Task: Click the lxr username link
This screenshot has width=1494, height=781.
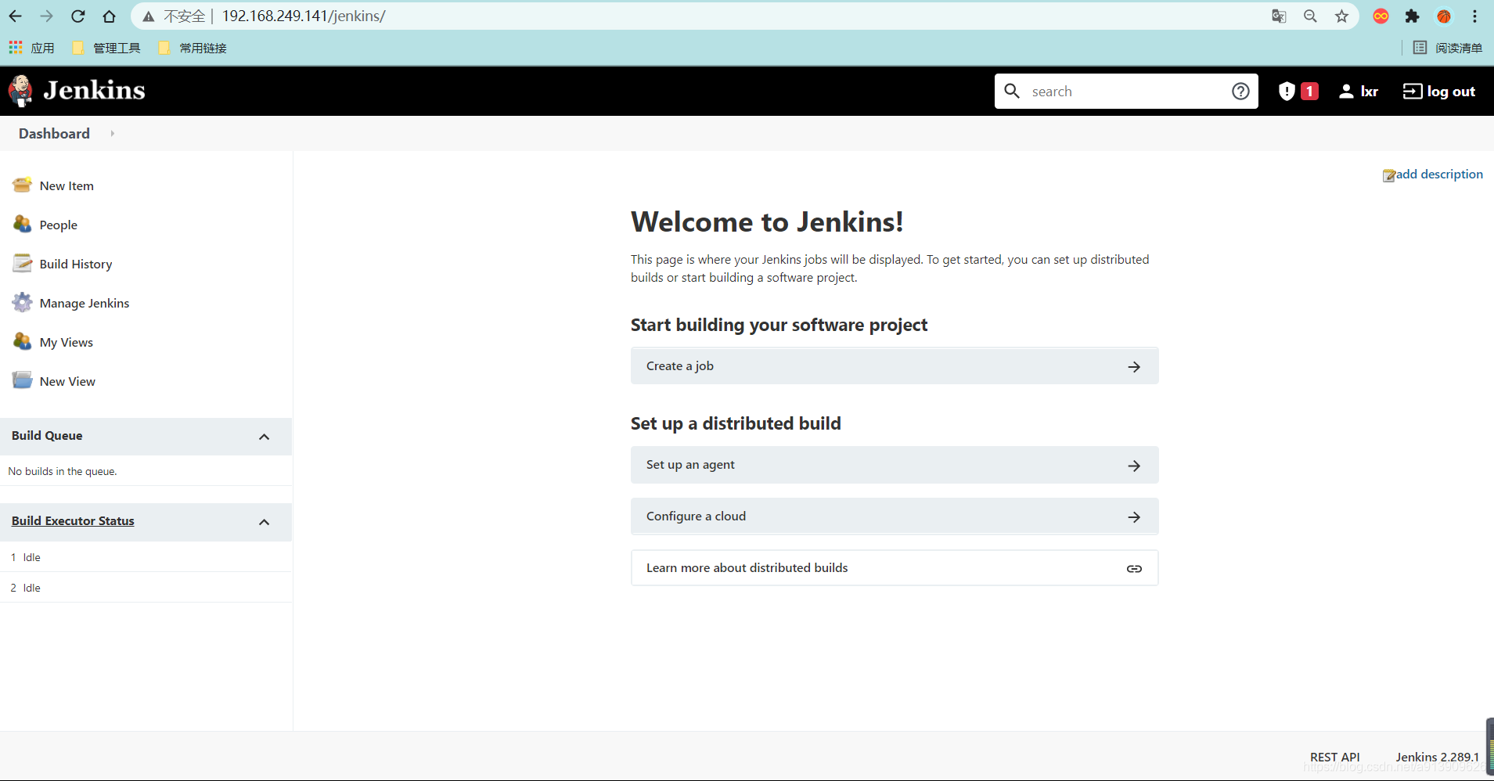Action: pyautogui.click(x=1369, y=92)
